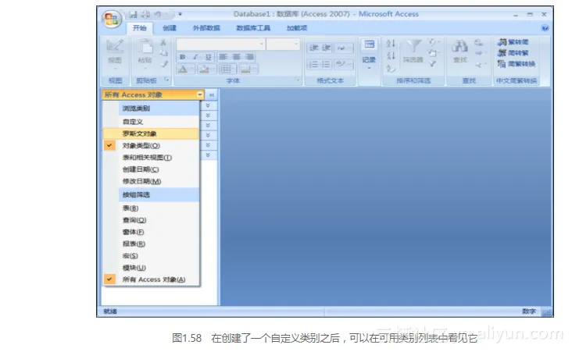Open the font size combo box
572x352 pixels.
pos(283,44)
